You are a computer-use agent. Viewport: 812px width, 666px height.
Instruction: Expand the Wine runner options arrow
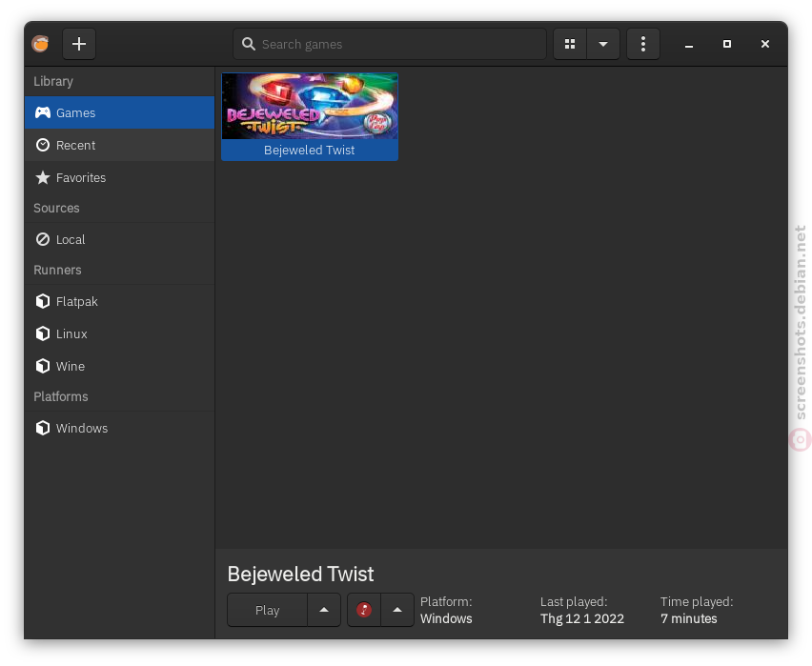pos(397,610)
